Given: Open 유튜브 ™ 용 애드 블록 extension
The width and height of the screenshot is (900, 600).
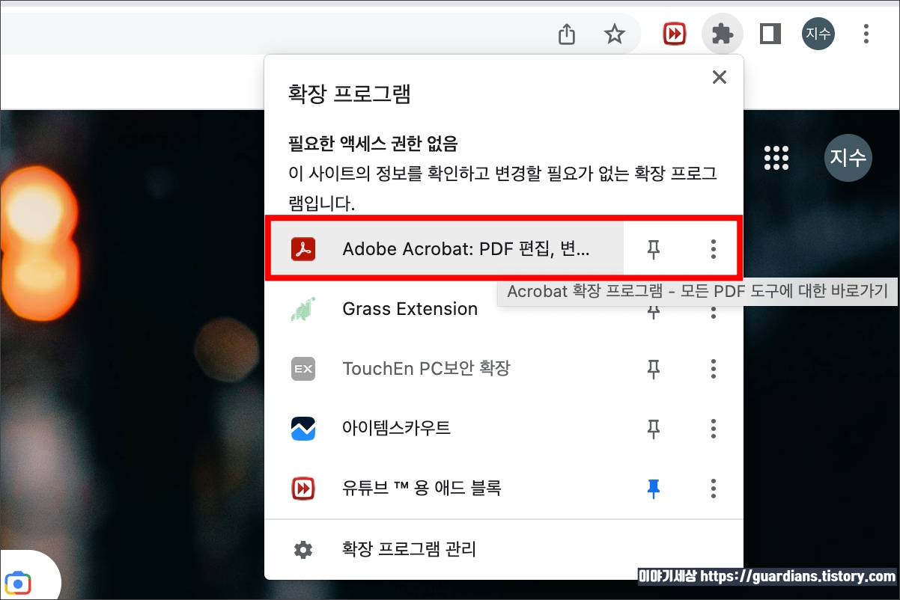Looking at the screenshot, I should pos(446,489).
